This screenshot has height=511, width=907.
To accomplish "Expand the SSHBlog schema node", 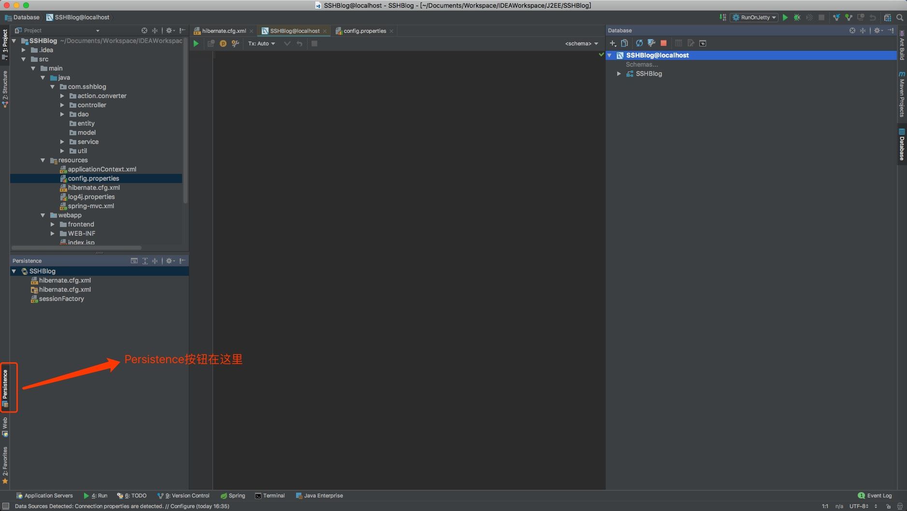I will [619, 74].
